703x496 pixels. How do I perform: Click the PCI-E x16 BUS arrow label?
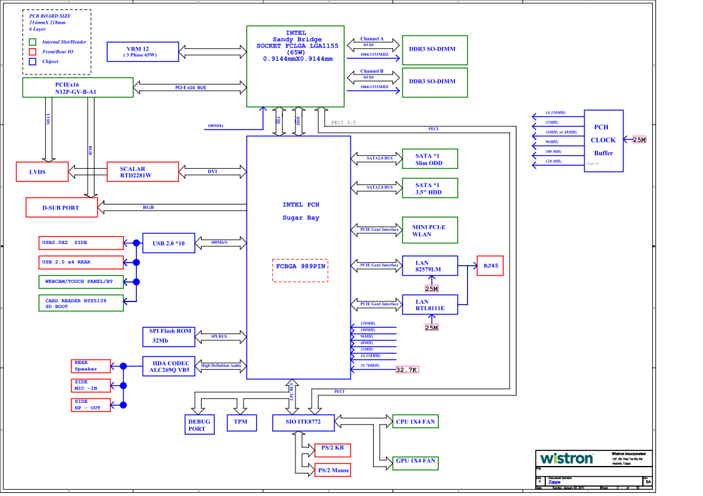coord(190,88)
